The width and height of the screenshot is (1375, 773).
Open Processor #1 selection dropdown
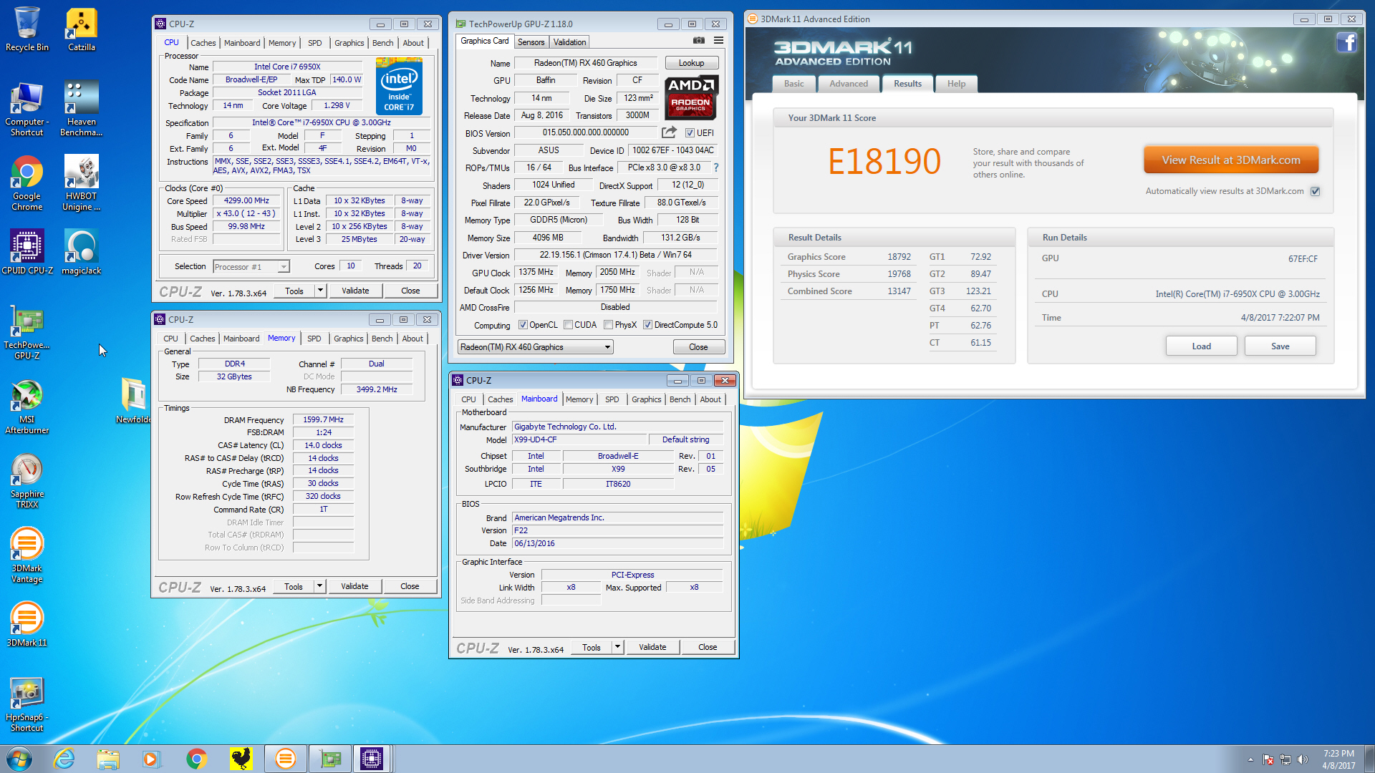point(251,267)
